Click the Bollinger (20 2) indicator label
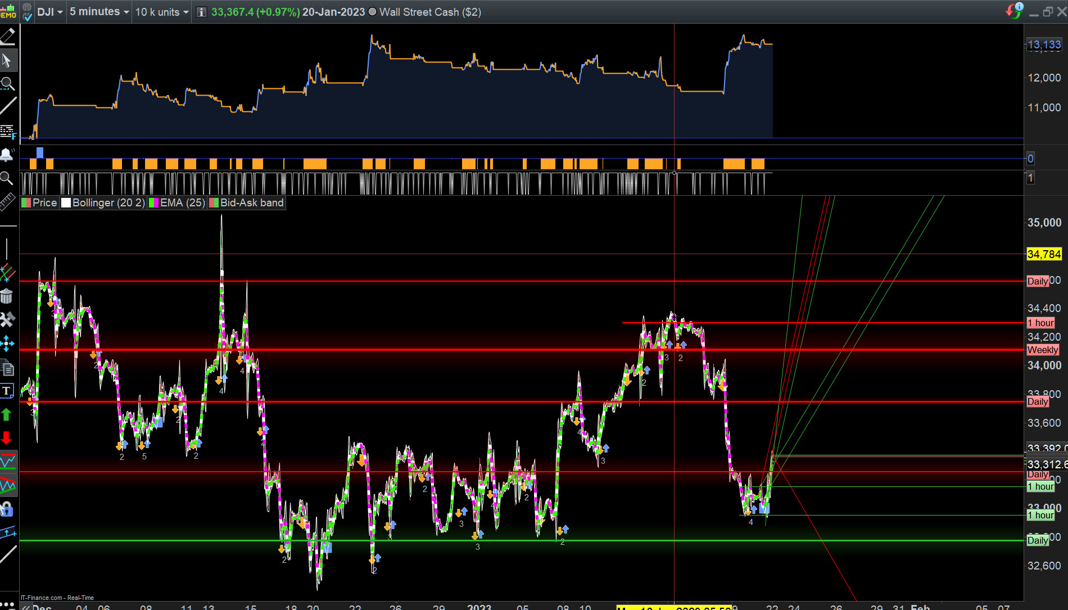Viewport: 1068px width, 610px height. (x=108, y=202)
